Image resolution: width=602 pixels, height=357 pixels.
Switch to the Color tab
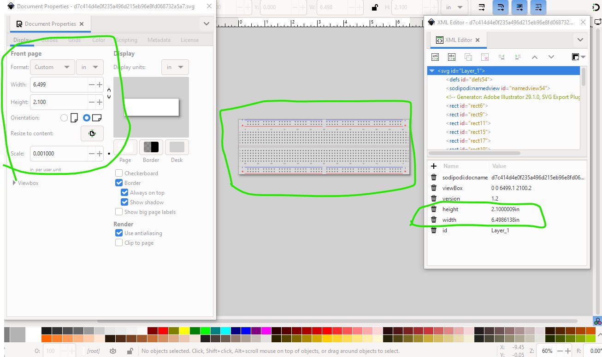[x=99, y=40]
